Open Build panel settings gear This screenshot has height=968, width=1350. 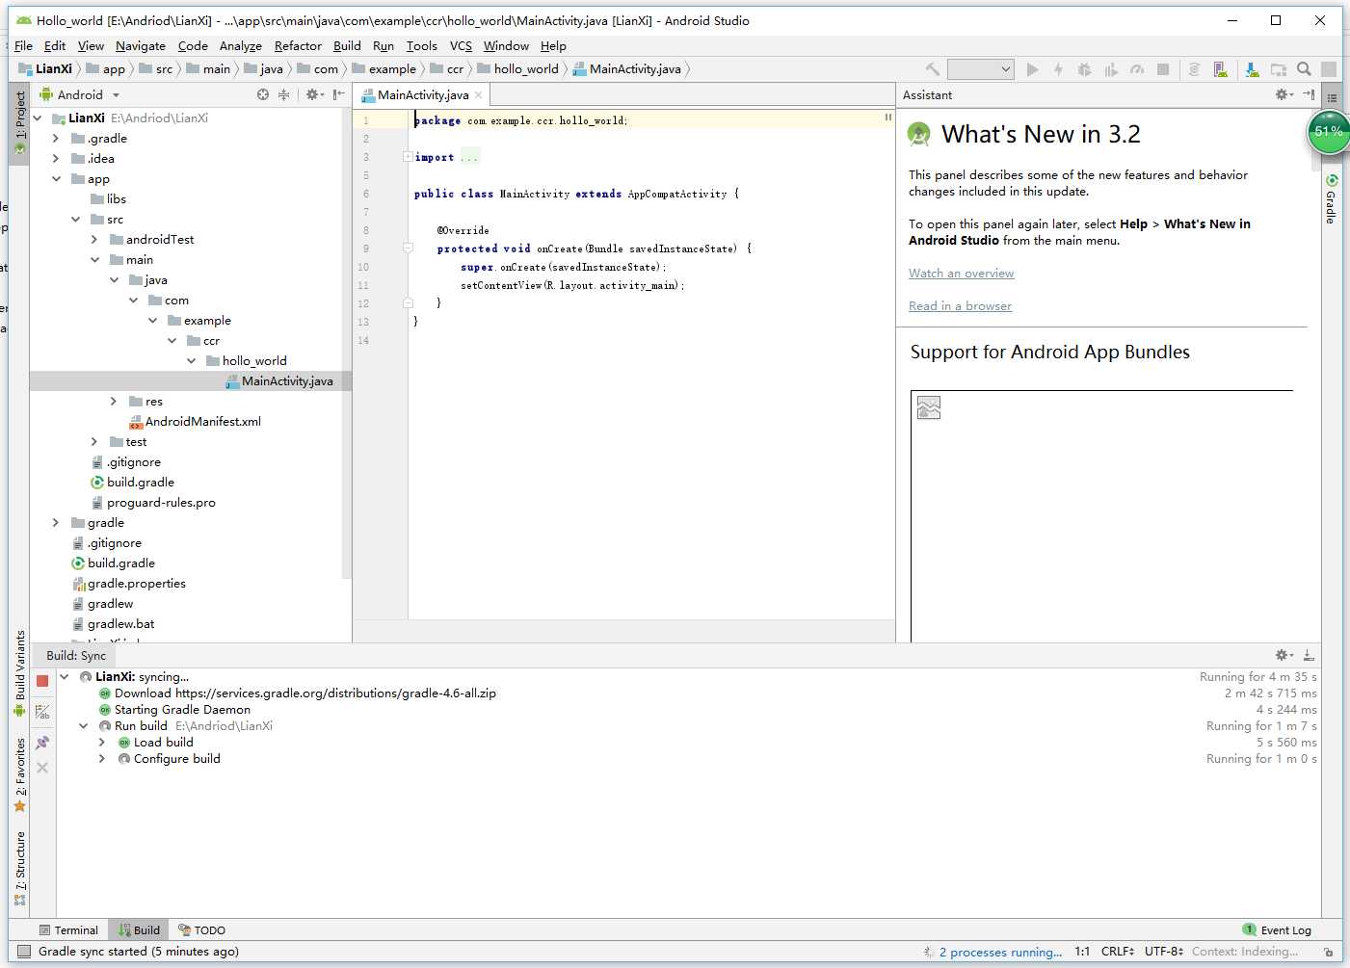tap(1284, 655)
